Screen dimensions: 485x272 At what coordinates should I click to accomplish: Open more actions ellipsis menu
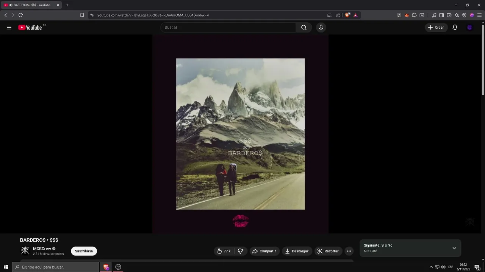[x=349, y=251]
